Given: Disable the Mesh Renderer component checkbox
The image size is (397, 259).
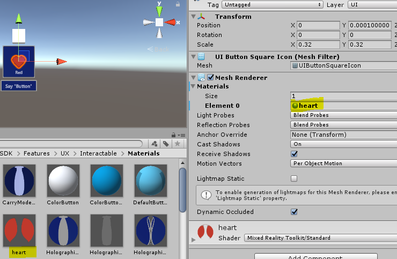Looking at the screenshot, I should click(x=210, y=78).
